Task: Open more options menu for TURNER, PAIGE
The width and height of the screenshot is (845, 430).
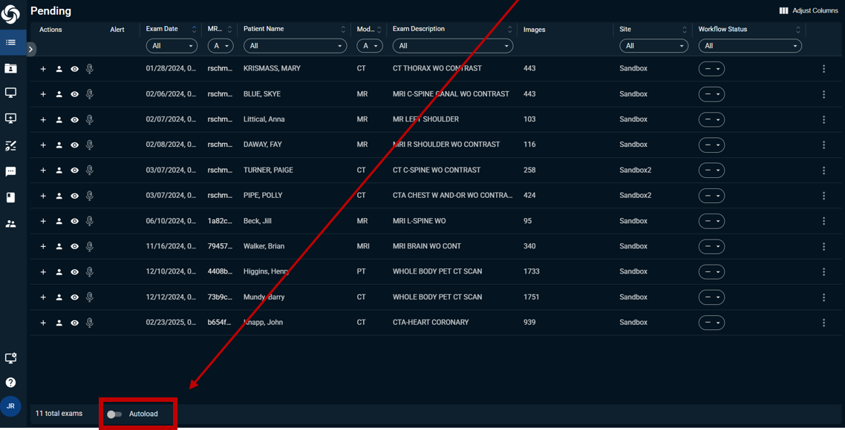Action: tap(823, 171)
